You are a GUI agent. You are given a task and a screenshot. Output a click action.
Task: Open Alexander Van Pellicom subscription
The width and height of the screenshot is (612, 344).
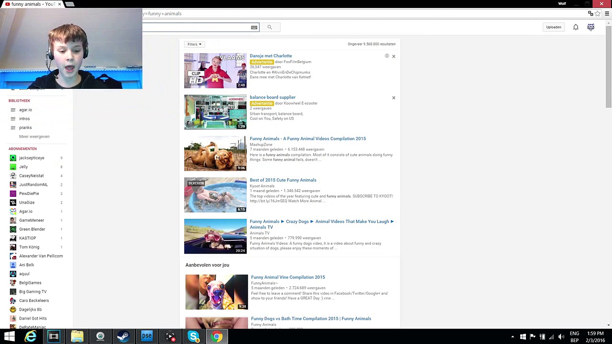tap(41, 256)
